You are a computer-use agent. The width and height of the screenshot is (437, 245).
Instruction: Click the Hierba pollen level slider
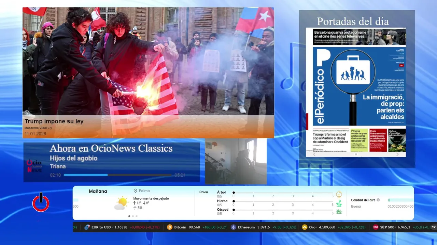click(x=283, y=201)
